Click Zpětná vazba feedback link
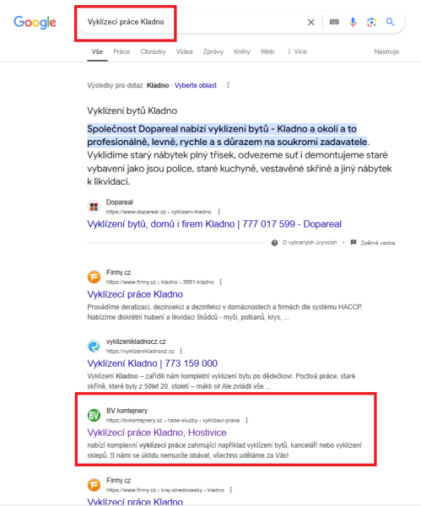 point(377,243)
